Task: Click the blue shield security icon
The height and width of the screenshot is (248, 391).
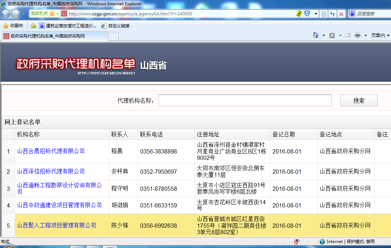Action: click(x=307, y=14)
